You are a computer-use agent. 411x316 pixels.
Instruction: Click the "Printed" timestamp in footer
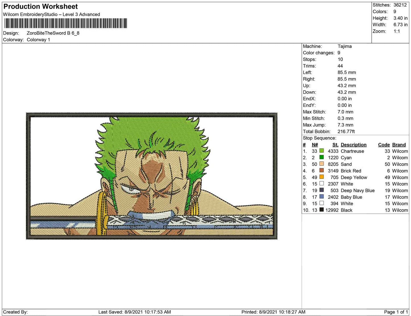pyautogui.click(x=273, y=312)
